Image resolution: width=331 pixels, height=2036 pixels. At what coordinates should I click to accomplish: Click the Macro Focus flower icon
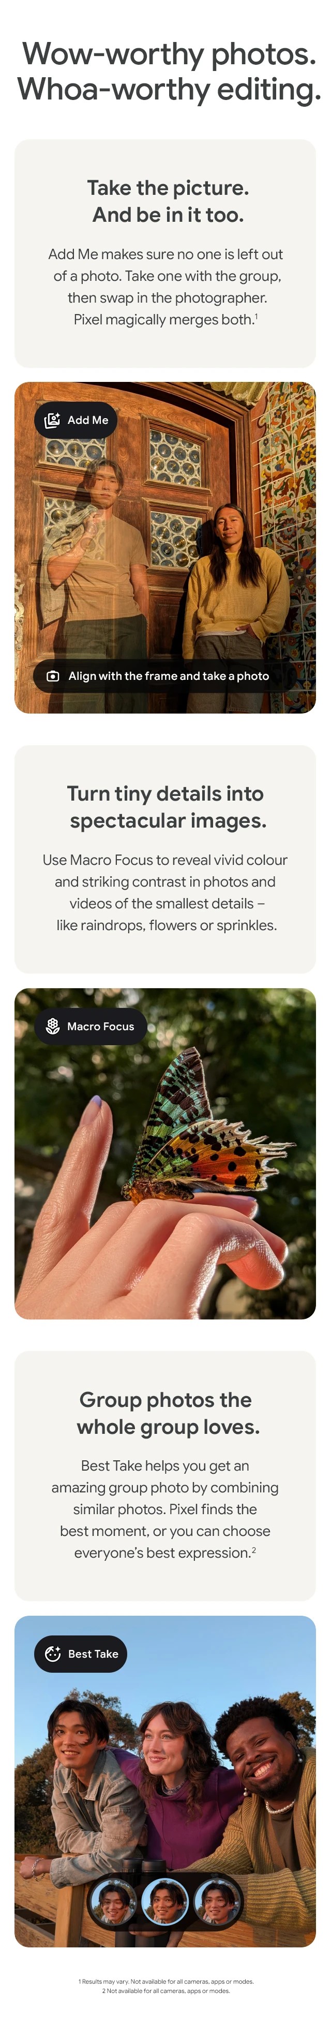coord(53,1026)
